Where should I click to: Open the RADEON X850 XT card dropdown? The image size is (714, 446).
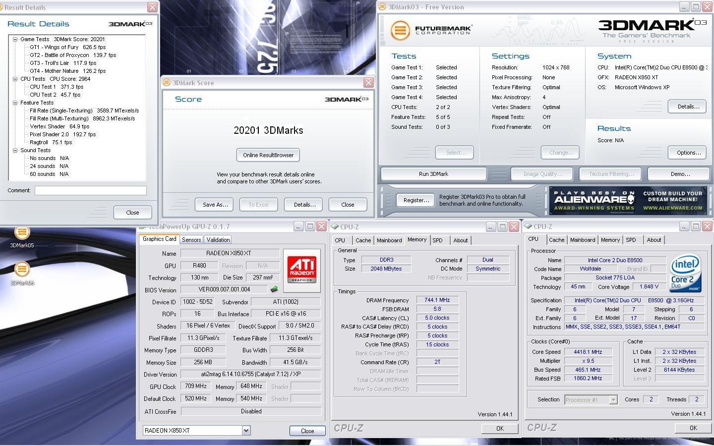(x=246, y=431)
